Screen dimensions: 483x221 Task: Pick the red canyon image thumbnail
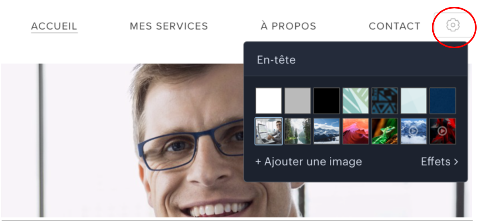click(356, 131)
